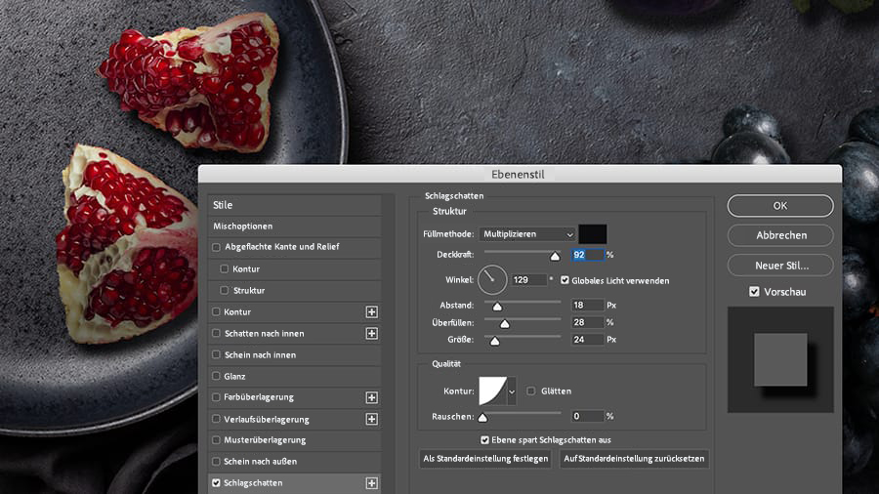Open the black shadow color swatch
The height and width of the screenshot is (494, 879).
[x=593, y=234]
